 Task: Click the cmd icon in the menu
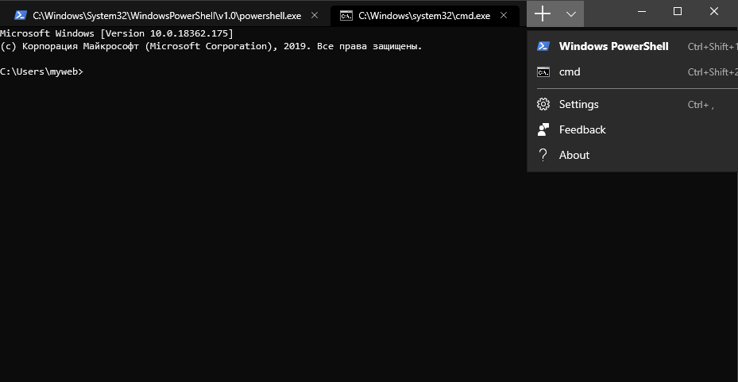[543, 72]
